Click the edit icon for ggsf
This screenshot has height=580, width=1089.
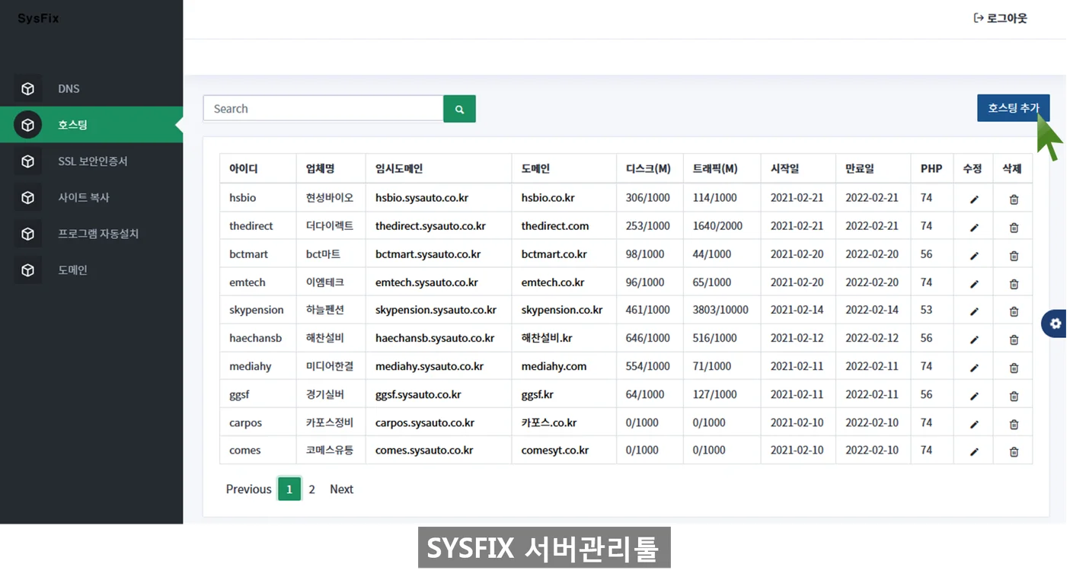(974, 396)
